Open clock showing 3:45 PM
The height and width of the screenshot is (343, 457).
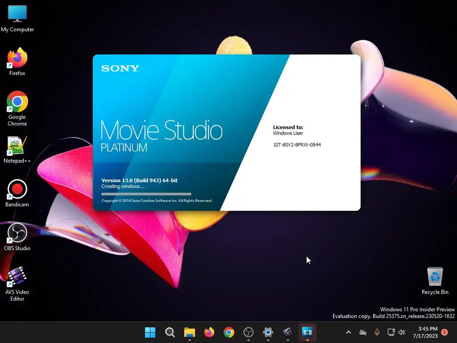pos(425,332)
